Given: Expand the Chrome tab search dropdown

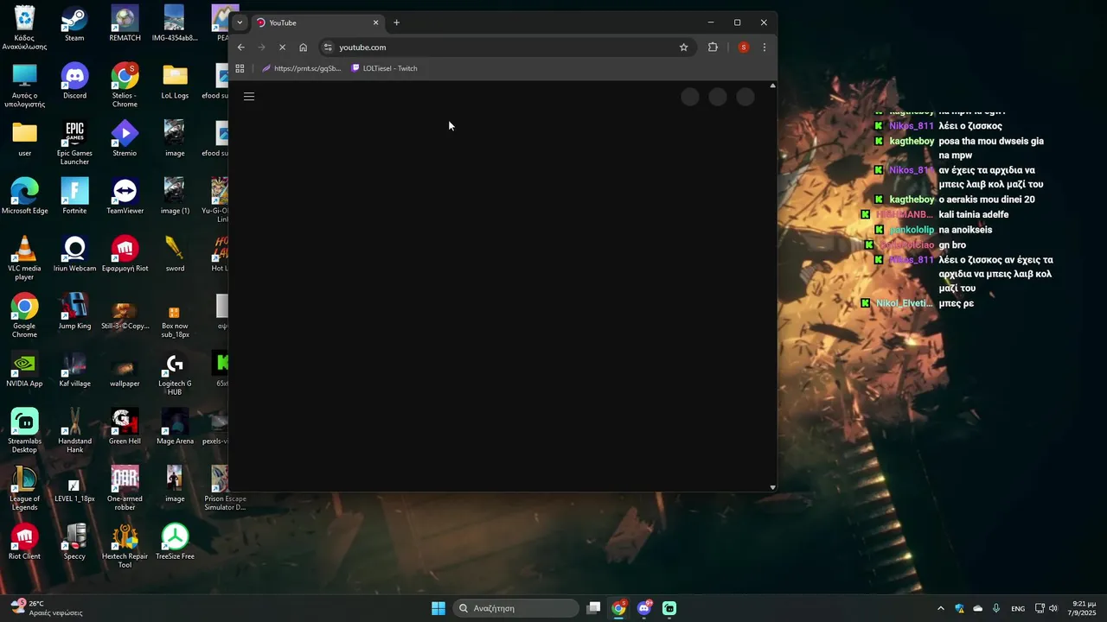Looking at the screenshot, I should 240,22.
